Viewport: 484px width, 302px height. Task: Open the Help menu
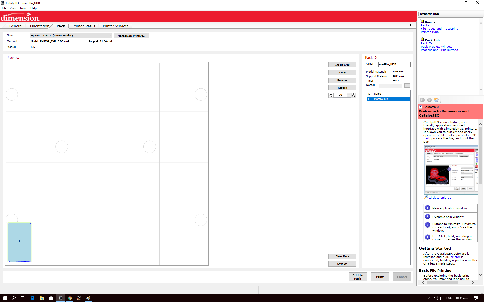click(33, 8)
